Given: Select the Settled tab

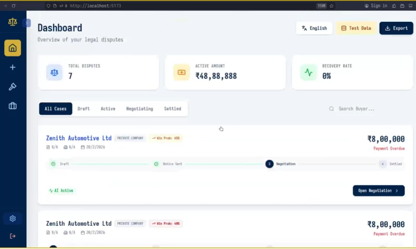Looking at the screenshot, I should pos(173,109).
